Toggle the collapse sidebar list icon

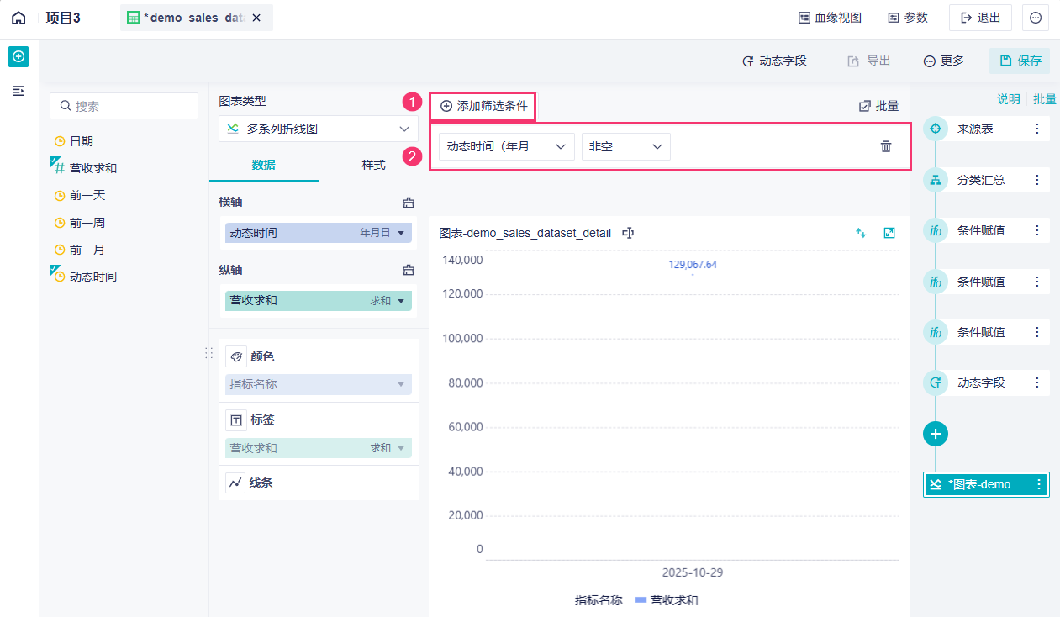18,90
